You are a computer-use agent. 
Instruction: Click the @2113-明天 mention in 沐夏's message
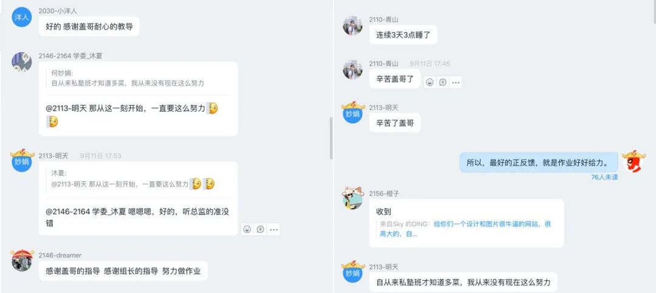66,108
